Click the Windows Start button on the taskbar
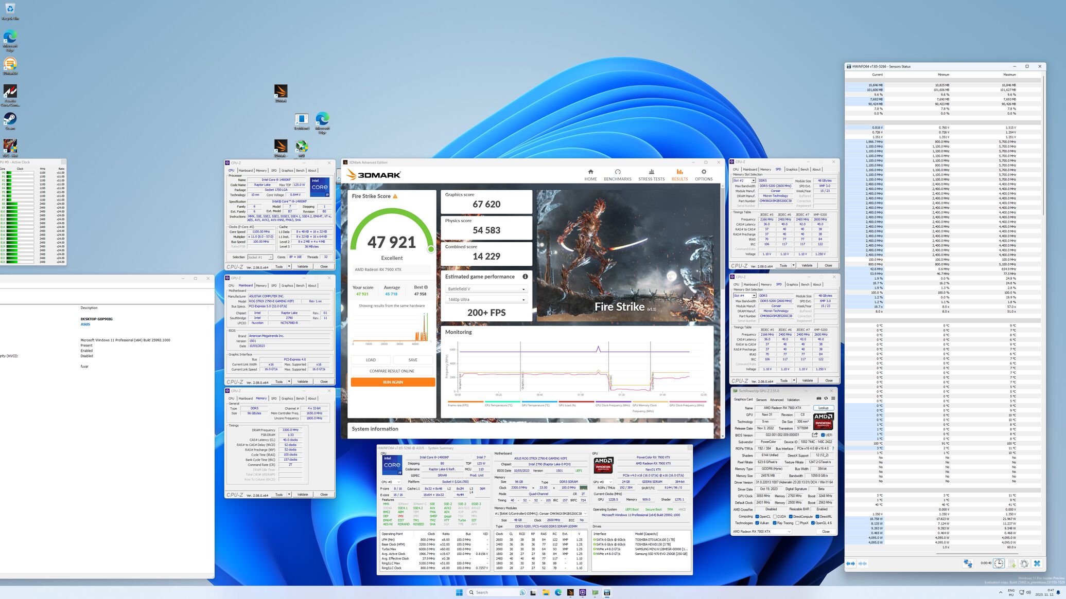The image size is (1066, 599). (x=459, y=592)
